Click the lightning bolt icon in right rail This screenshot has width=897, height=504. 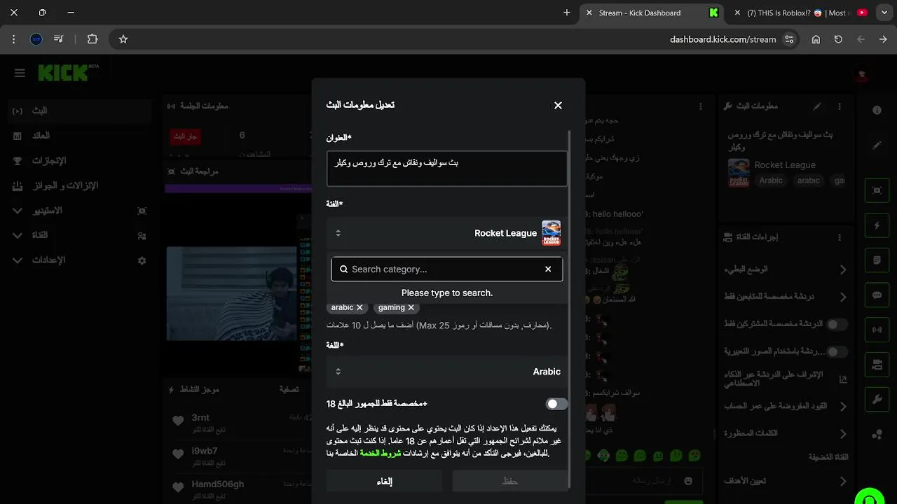tap(877, 225)
